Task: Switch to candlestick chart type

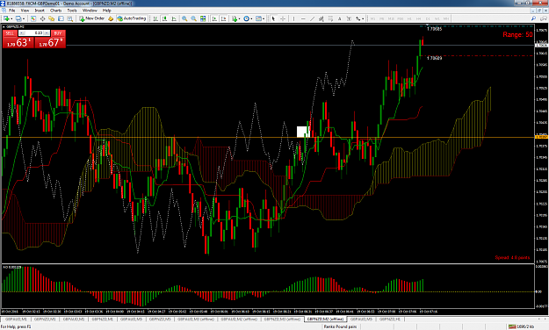Action: point(164,18)
